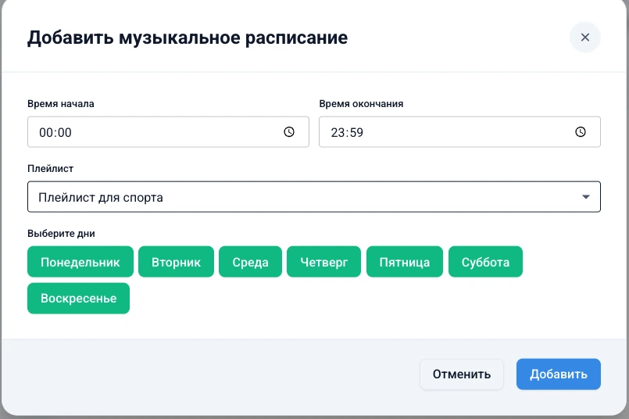Image resolution: width=629 pixels, height=419 pixels.
Task: Close the add music schedule dialog
Action: click(x=584, y=38)
